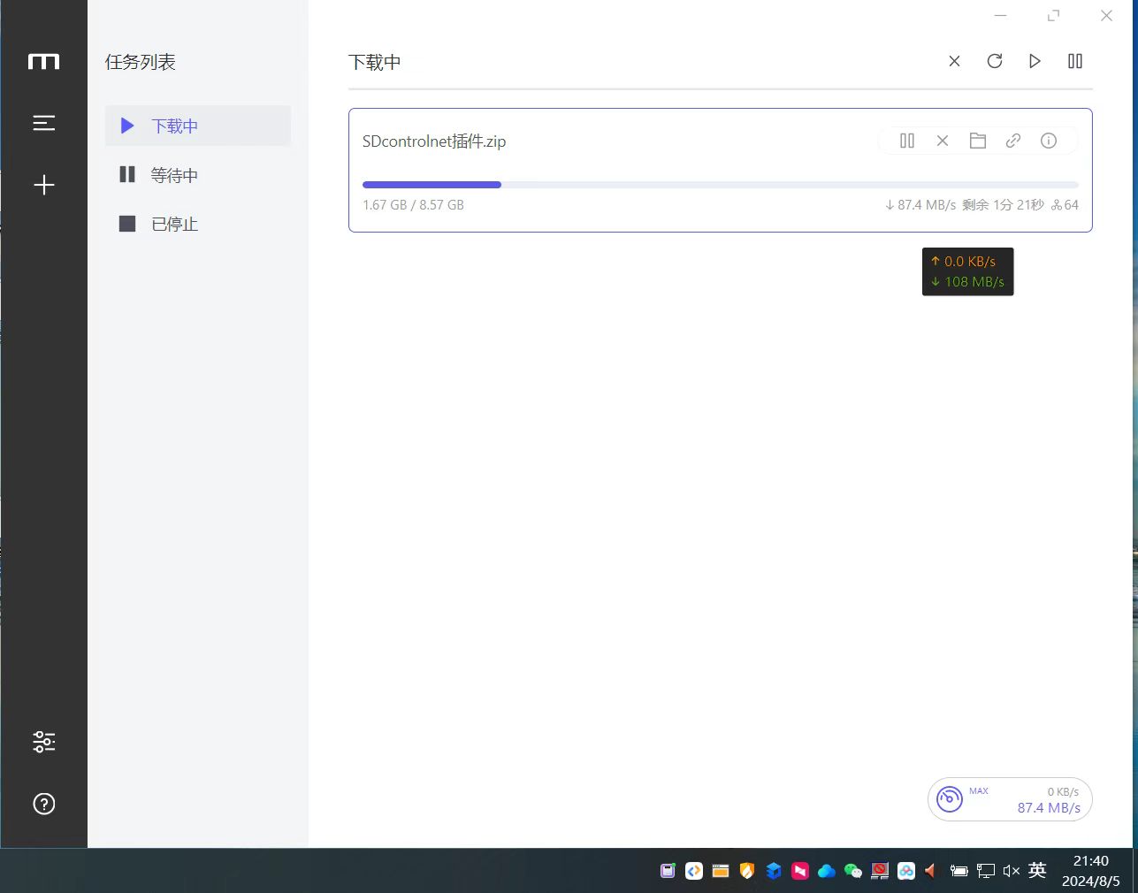Add a new download task
This screenshot has width=1138, height=893.
[43, 185]
